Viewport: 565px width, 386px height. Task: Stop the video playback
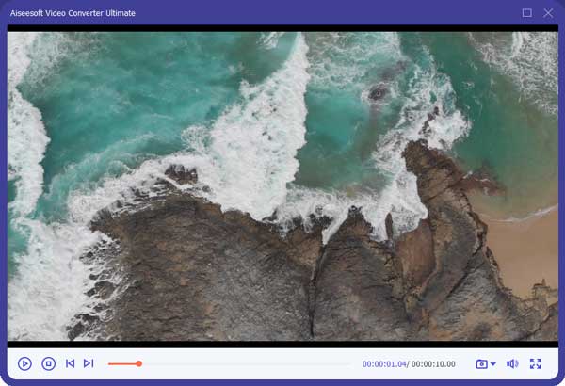click(x=48, y=363)
